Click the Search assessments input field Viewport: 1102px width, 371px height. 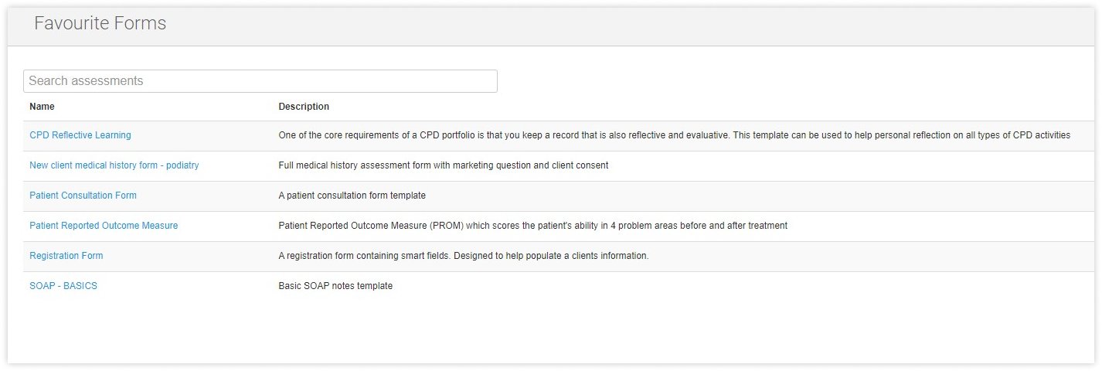click(x=260, y=81)
